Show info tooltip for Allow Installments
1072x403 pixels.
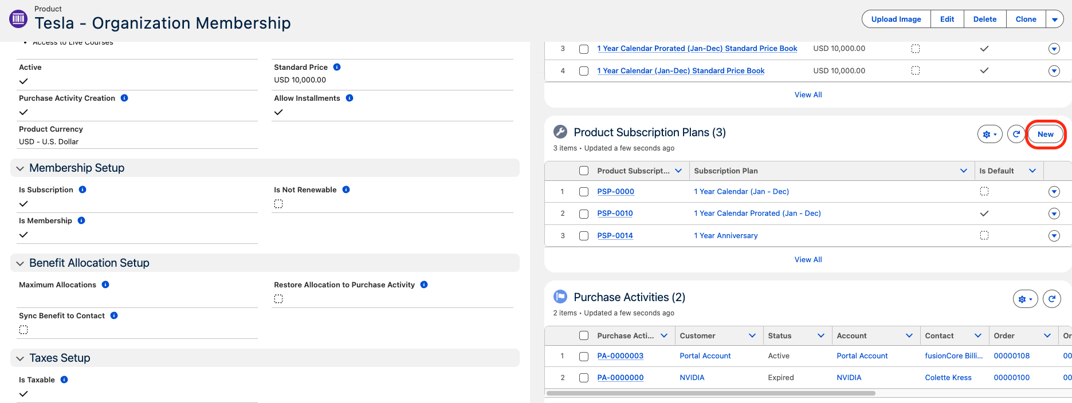coord(350,98)
